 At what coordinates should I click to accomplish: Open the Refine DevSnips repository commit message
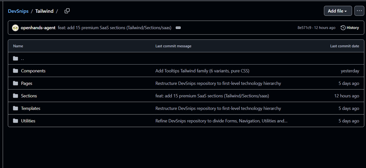(x=221, y=121)
